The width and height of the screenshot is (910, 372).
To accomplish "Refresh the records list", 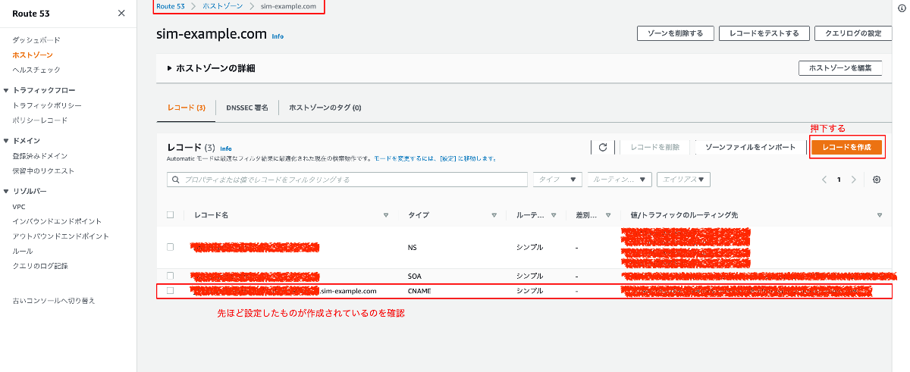I will pos(603,147).
